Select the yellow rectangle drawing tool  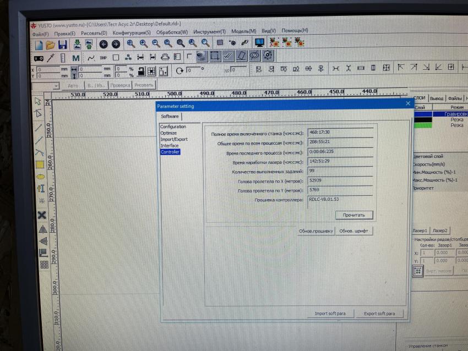click(x=40, y=164)
